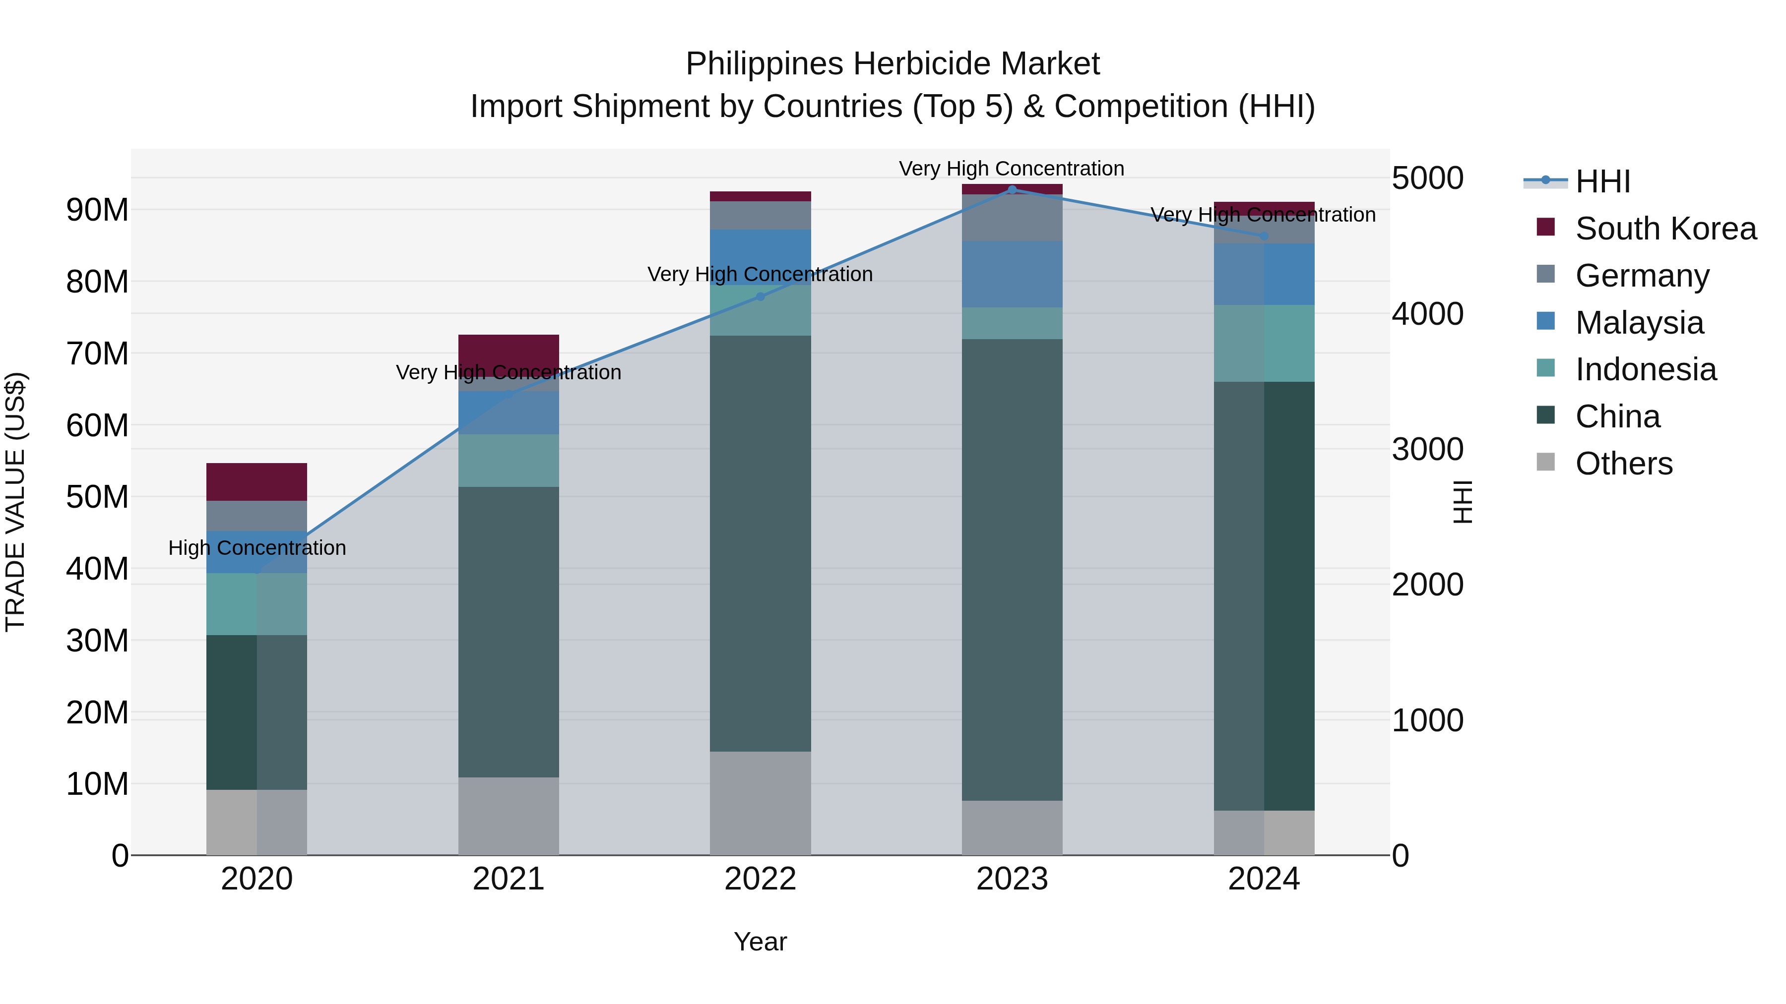Viewport: 1786px width, 1004px height.
Task: Click the chart title 'Philippines Herbicide Market'
Action: 893,64
